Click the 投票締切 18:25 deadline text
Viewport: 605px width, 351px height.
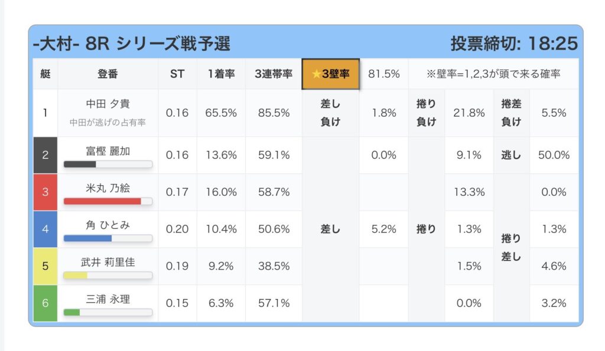coord(513,44)
